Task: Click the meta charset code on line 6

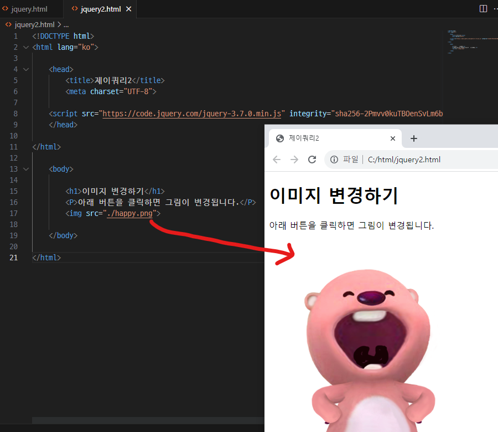Action: click(x=111, y=91)
